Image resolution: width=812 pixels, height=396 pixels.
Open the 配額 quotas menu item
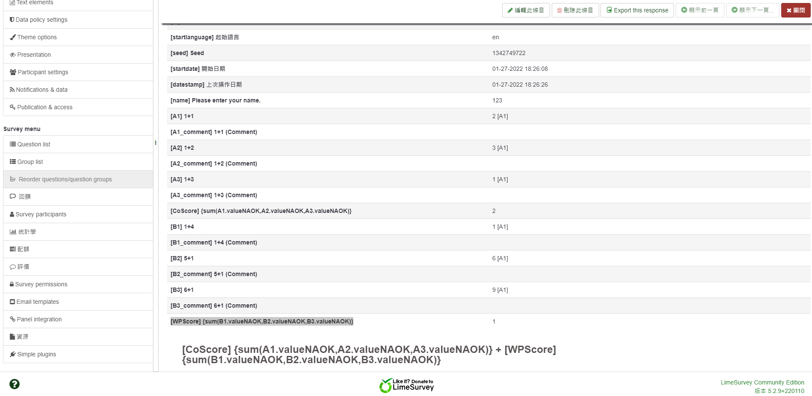point(78,249)
